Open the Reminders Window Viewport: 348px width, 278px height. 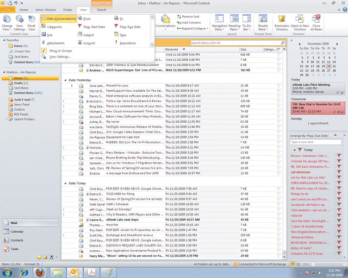click(x=282, y=23)
